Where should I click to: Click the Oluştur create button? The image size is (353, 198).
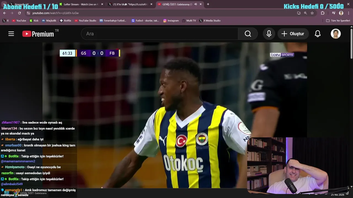[293, 34]
